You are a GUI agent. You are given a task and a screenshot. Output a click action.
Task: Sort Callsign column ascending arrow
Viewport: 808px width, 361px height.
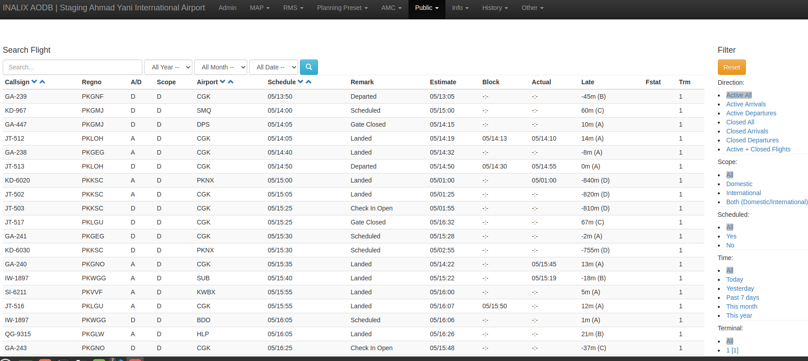[x=42, y=82]
